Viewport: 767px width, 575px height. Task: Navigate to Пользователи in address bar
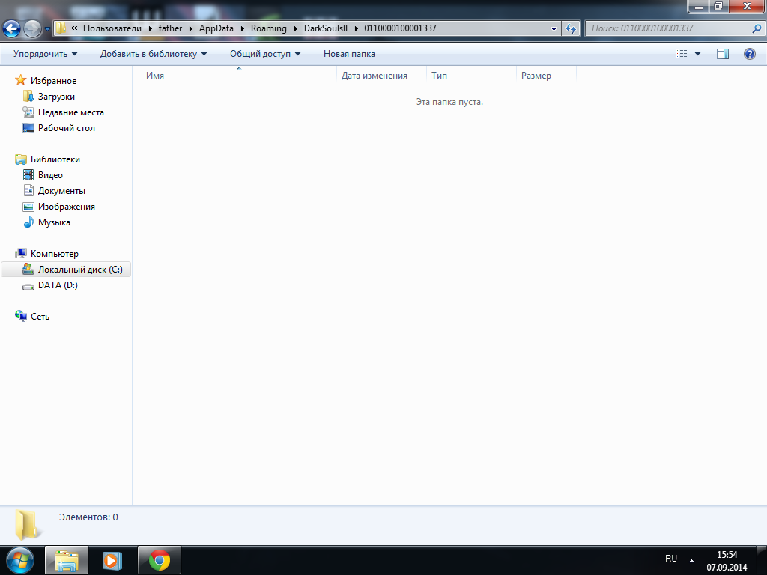(112, 28)
